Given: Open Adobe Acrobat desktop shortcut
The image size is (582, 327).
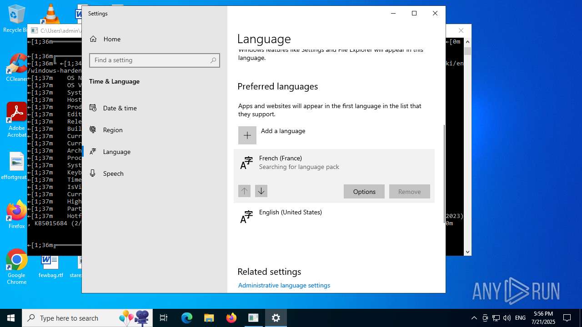Looking at the screenshot, I should coord(16,120).
